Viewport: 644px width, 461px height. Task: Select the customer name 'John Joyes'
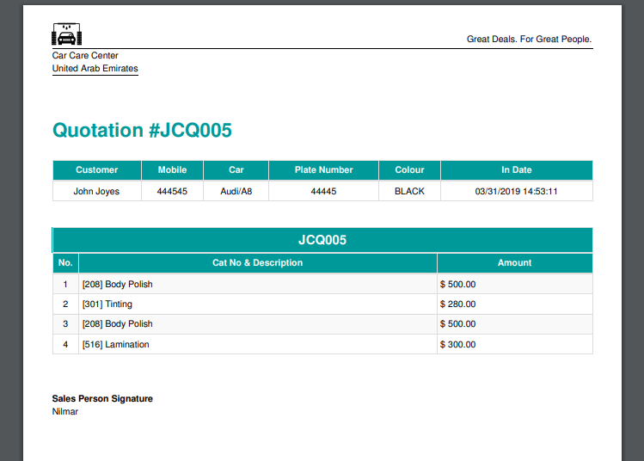click(x=96, y=192)
